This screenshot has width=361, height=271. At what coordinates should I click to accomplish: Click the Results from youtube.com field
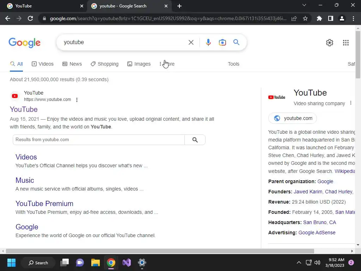[x=99, y=140]
